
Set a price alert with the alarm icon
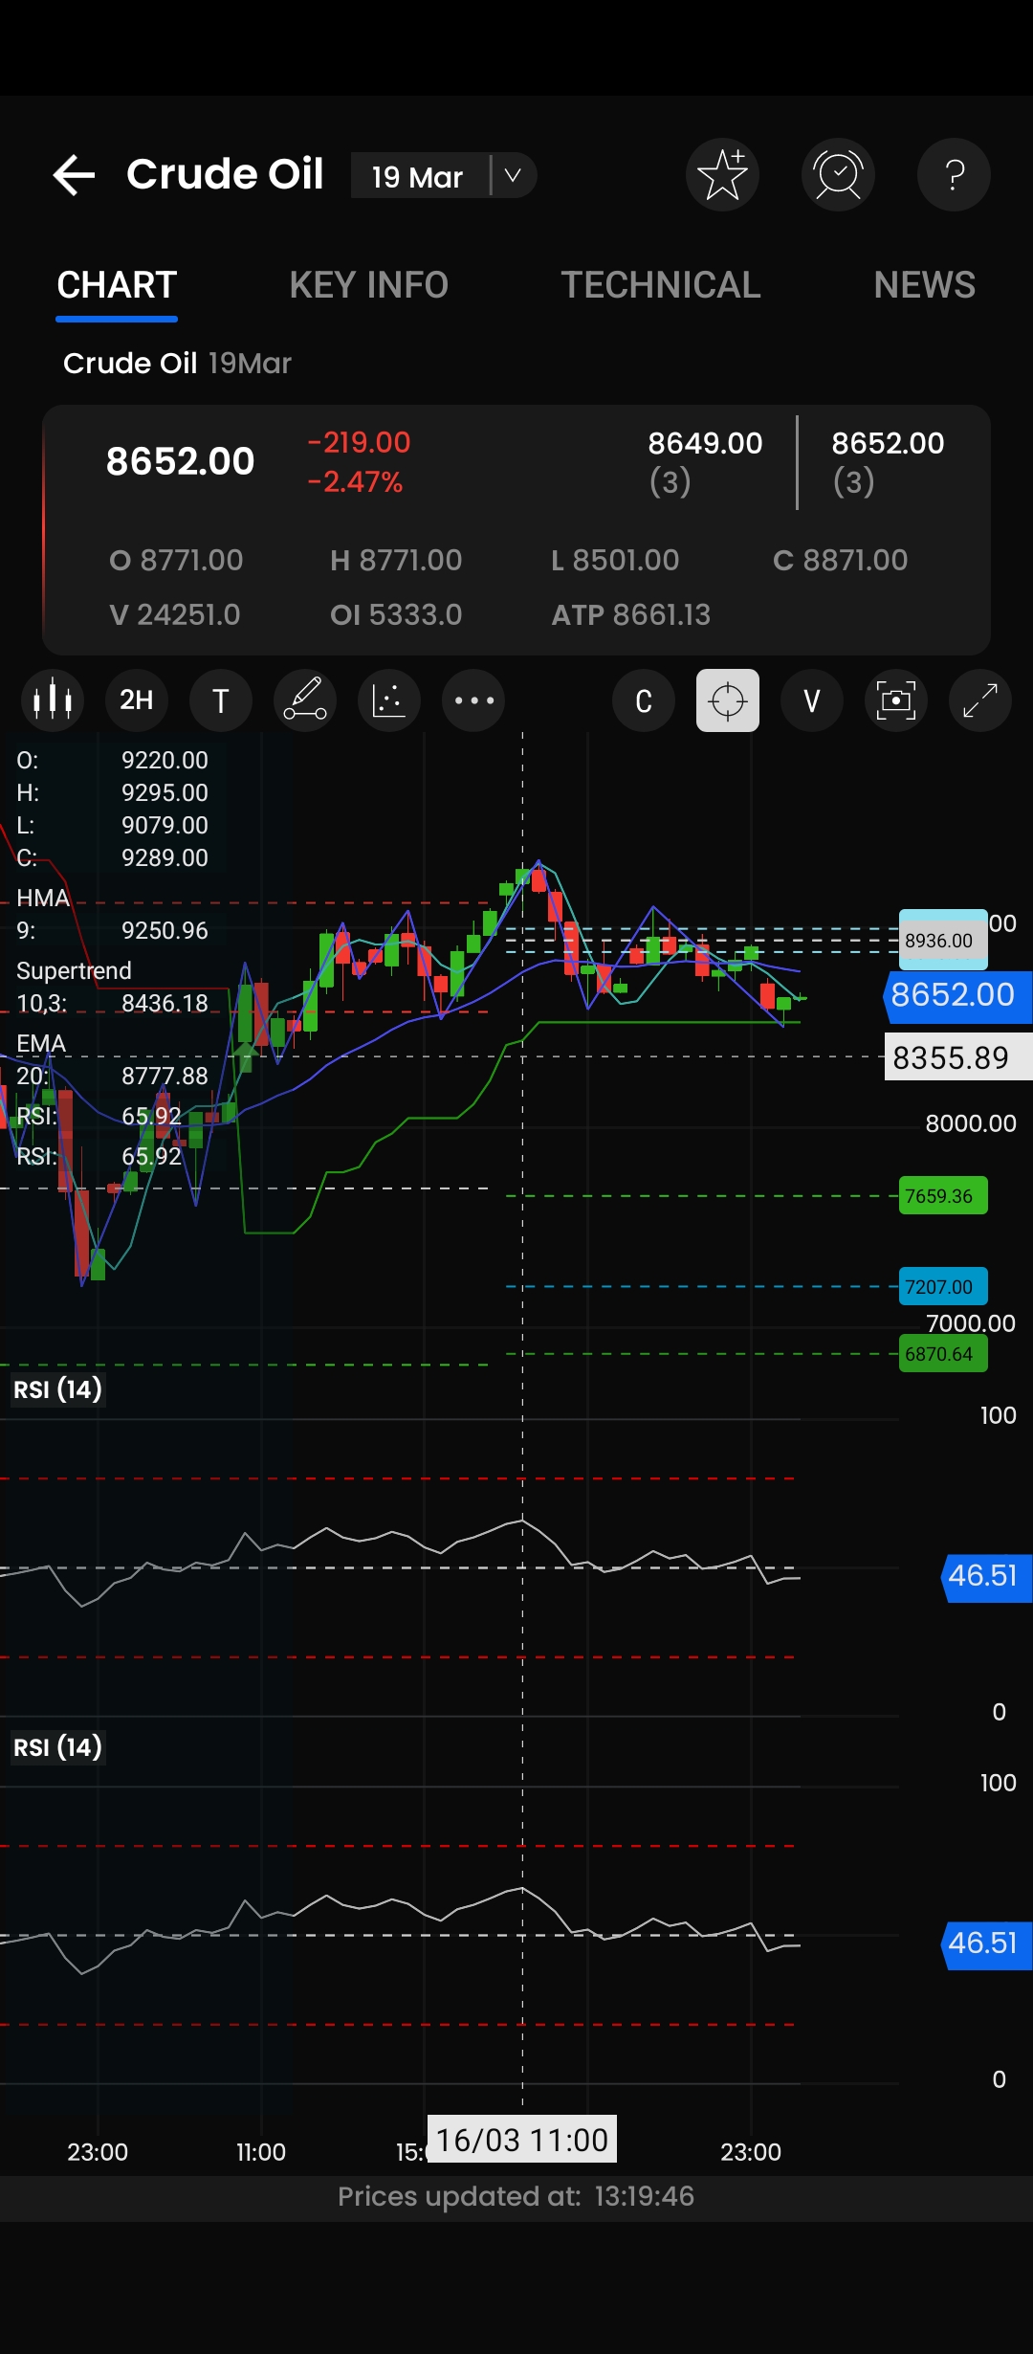click(x=838, y=175)
